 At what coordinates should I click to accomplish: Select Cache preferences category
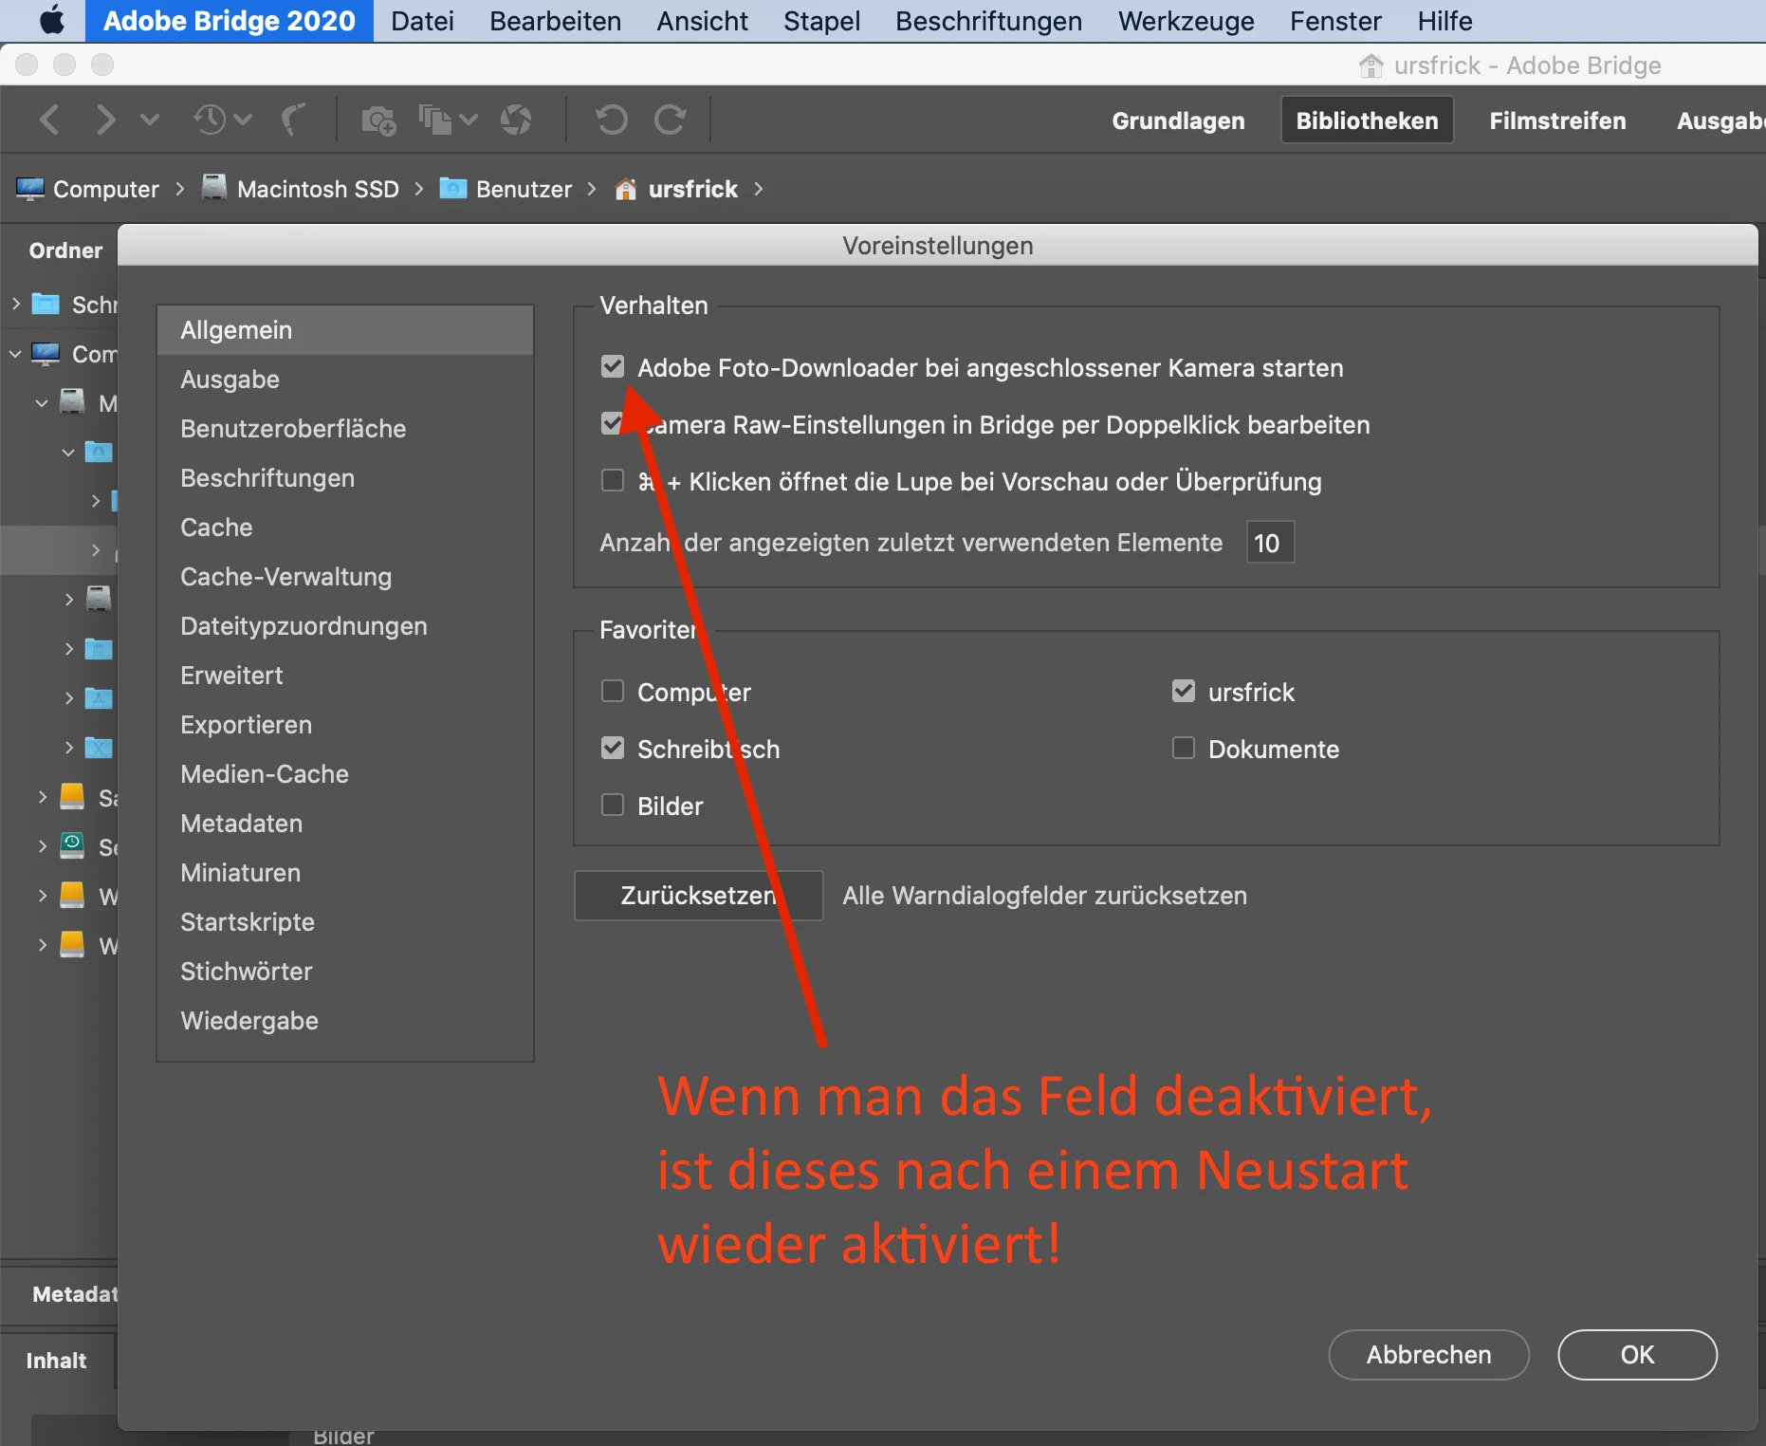[345, 528]
